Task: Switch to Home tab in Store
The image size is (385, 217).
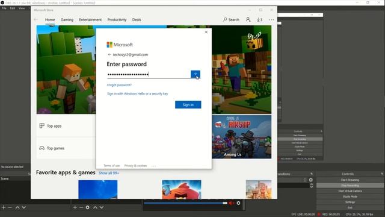Action: (x=50, y=20)
